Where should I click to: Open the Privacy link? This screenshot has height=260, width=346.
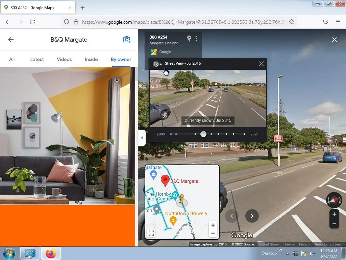pos(304,244)
